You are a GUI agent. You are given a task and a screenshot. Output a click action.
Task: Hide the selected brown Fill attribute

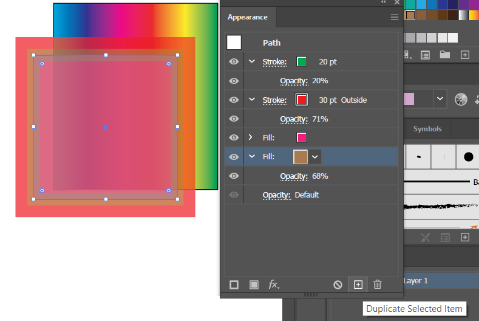[234, 157]
